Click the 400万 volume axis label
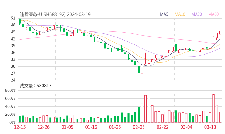Image resolution: width=225 pixels, height=134 pixels. pyautogui.click(x=10, y=107)
